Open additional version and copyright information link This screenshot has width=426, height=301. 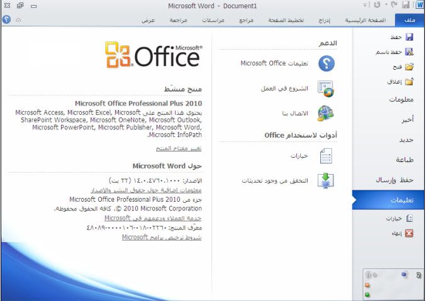pyautogui.click(x=146, y=190)
